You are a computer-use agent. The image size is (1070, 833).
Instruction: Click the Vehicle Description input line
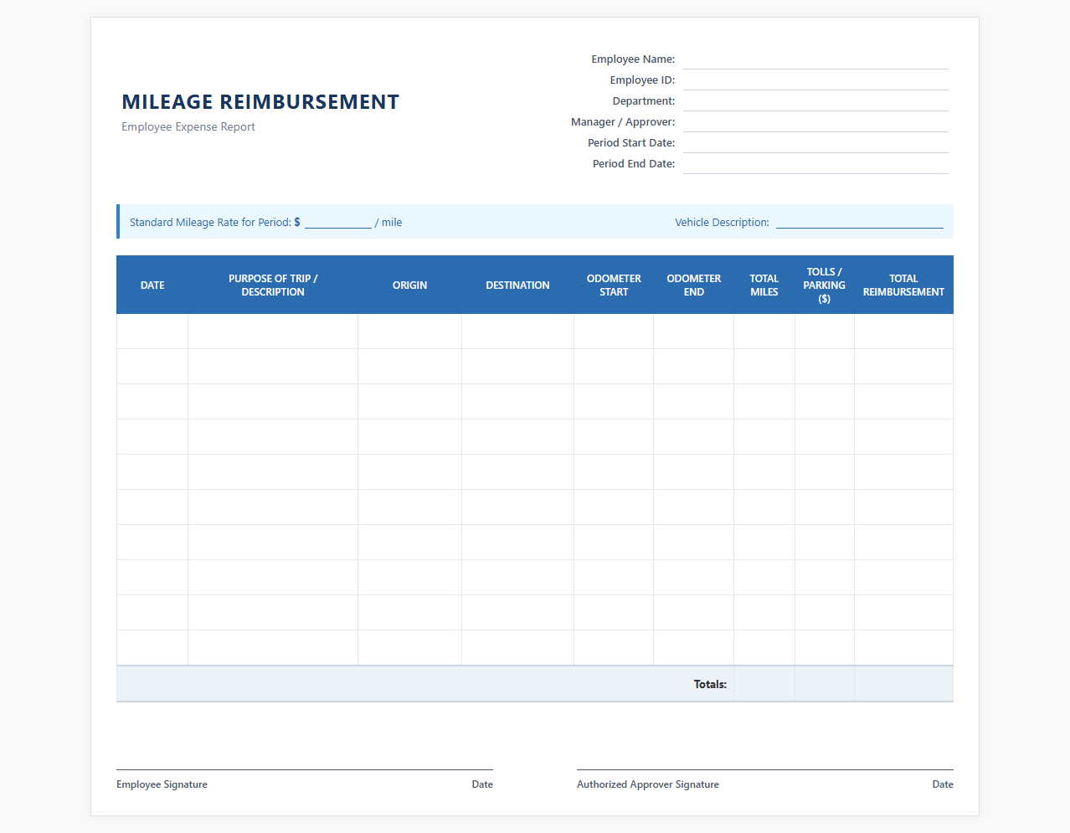860,222
